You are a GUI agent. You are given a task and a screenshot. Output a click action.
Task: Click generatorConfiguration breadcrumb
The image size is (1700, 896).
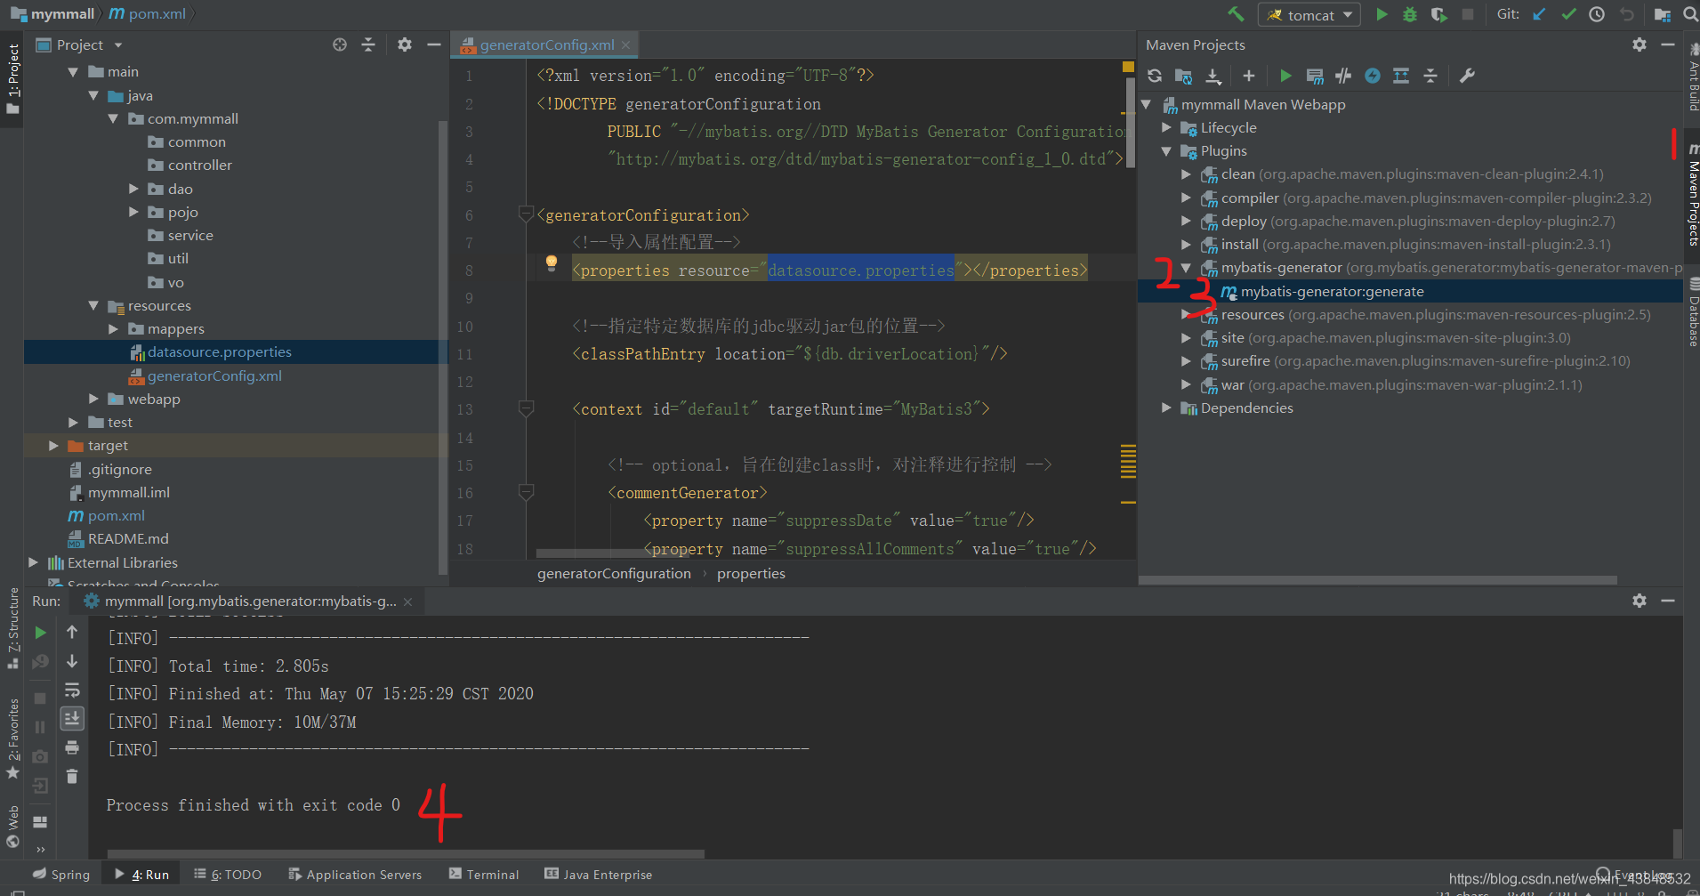tap(614, 574)
